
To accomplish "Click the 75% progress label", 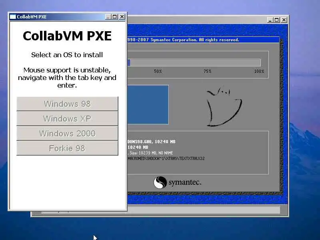I will pos(207,71).
